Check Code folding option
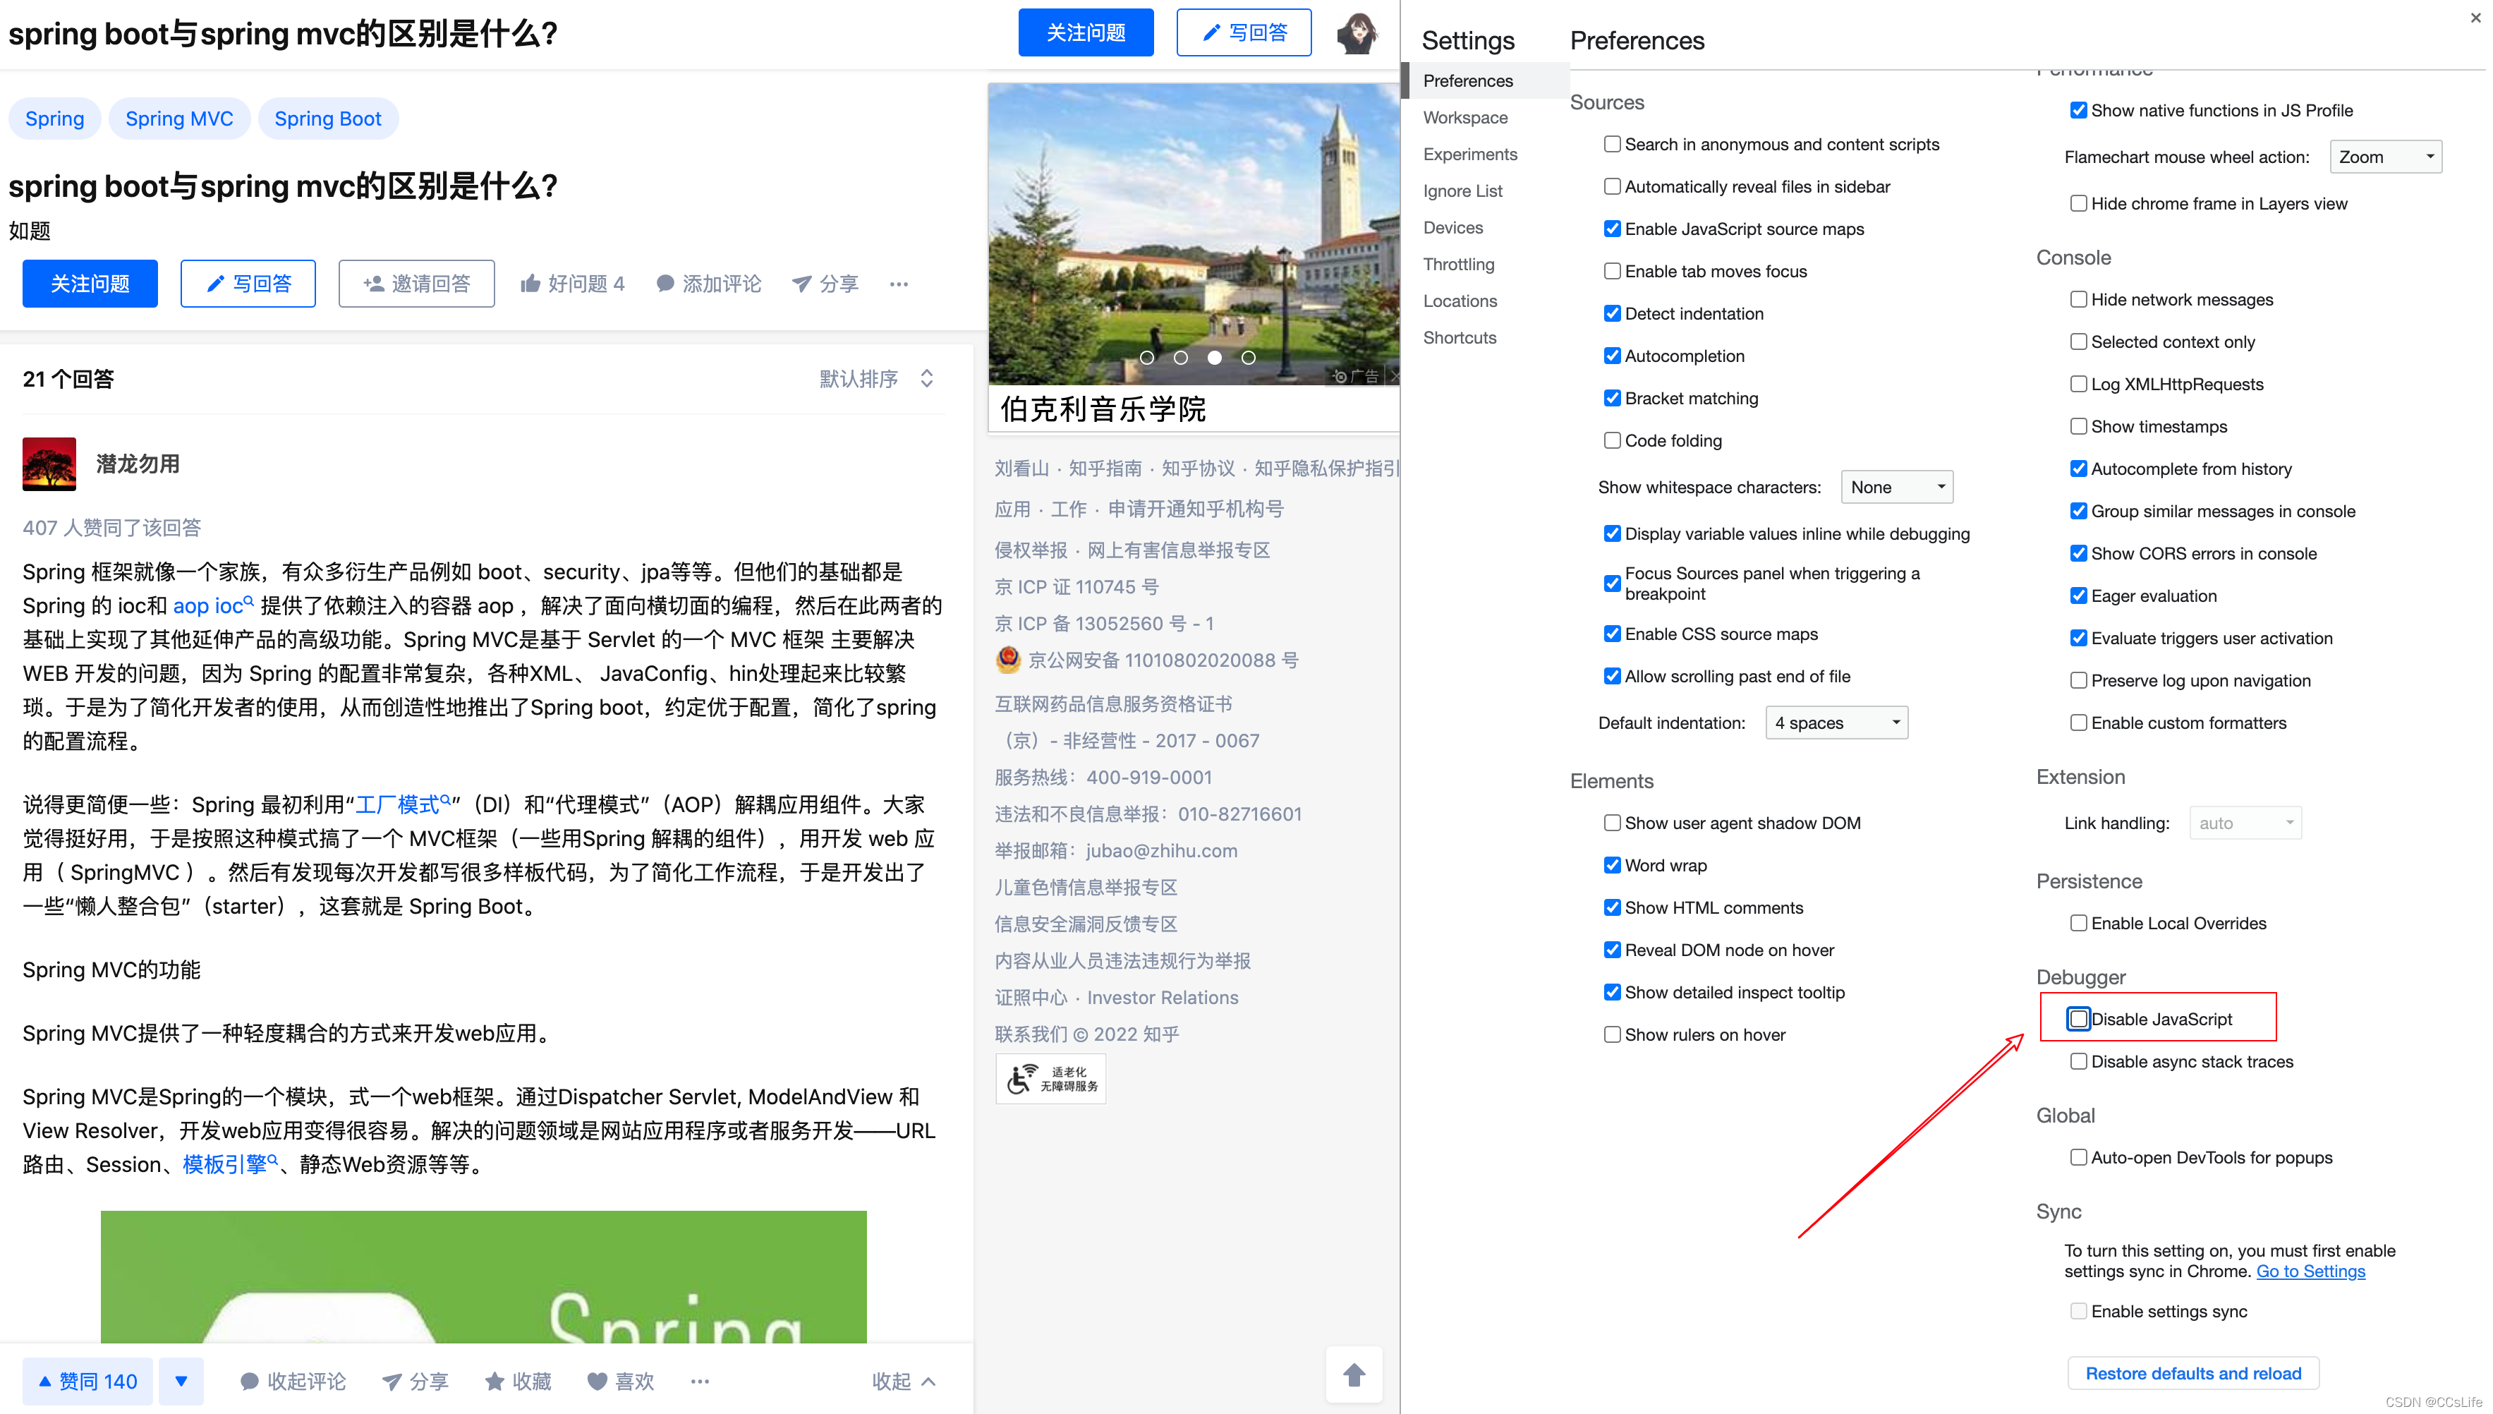Image resolution: width=2493 pixels, height=1414 pixels. click(x=1613, y=441)
